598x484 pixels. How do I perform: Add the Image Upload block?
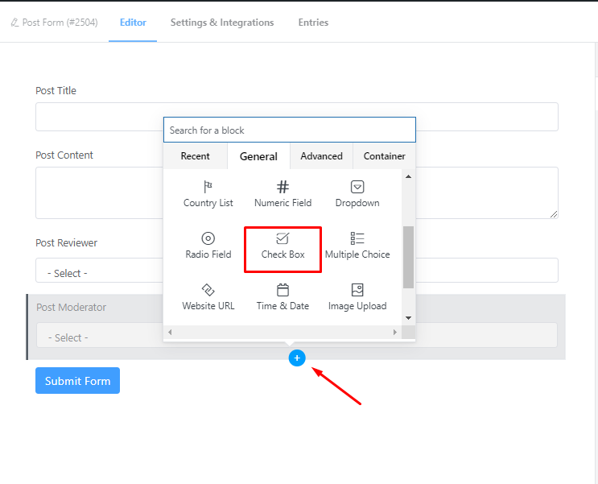[357, 297]
